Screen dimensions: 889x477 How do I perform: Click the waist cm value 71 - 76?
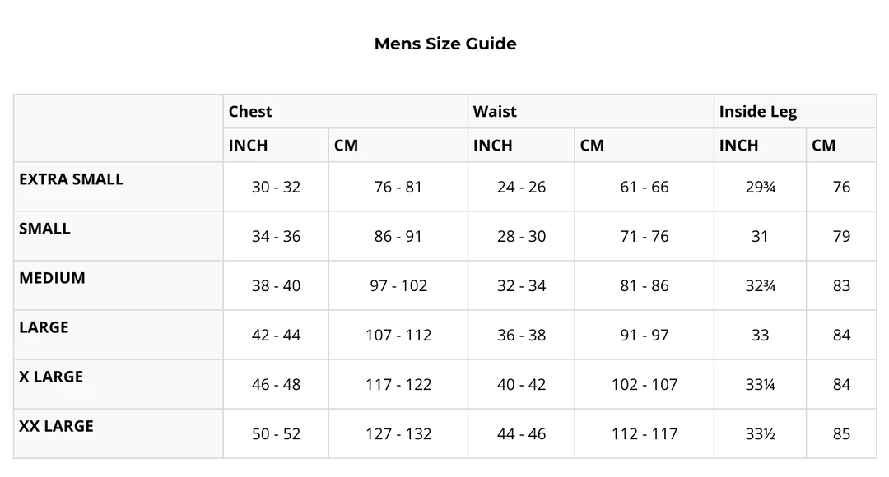(644, 236)
